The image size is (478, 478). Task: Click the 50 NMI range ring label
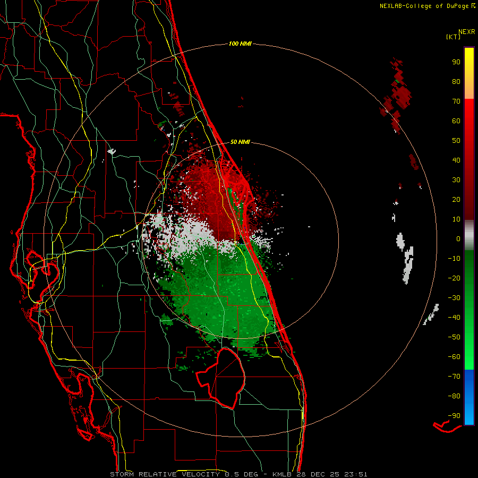point(240,142)
